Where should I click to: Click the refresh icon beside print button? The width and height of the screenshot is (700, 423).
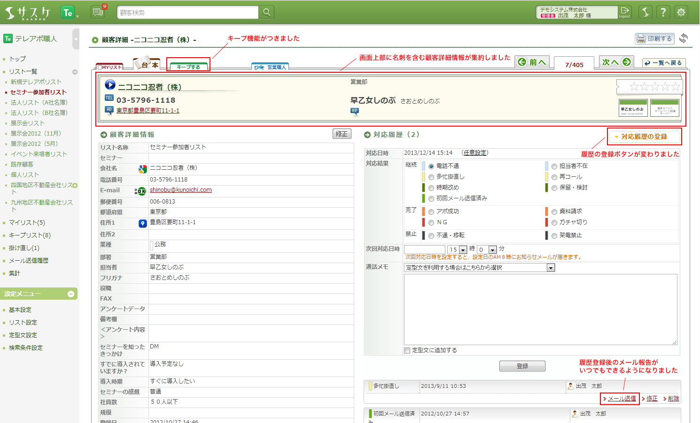(x=684, y=38)
